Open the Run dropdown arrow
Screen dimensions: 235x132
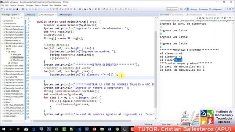(82, 9)
